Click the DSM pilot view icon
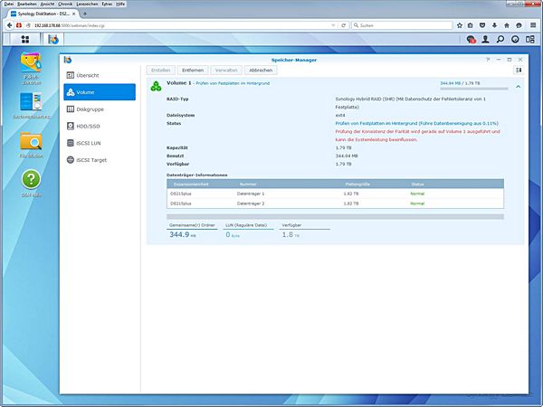543x407 pixels. (x=530, y=40)
